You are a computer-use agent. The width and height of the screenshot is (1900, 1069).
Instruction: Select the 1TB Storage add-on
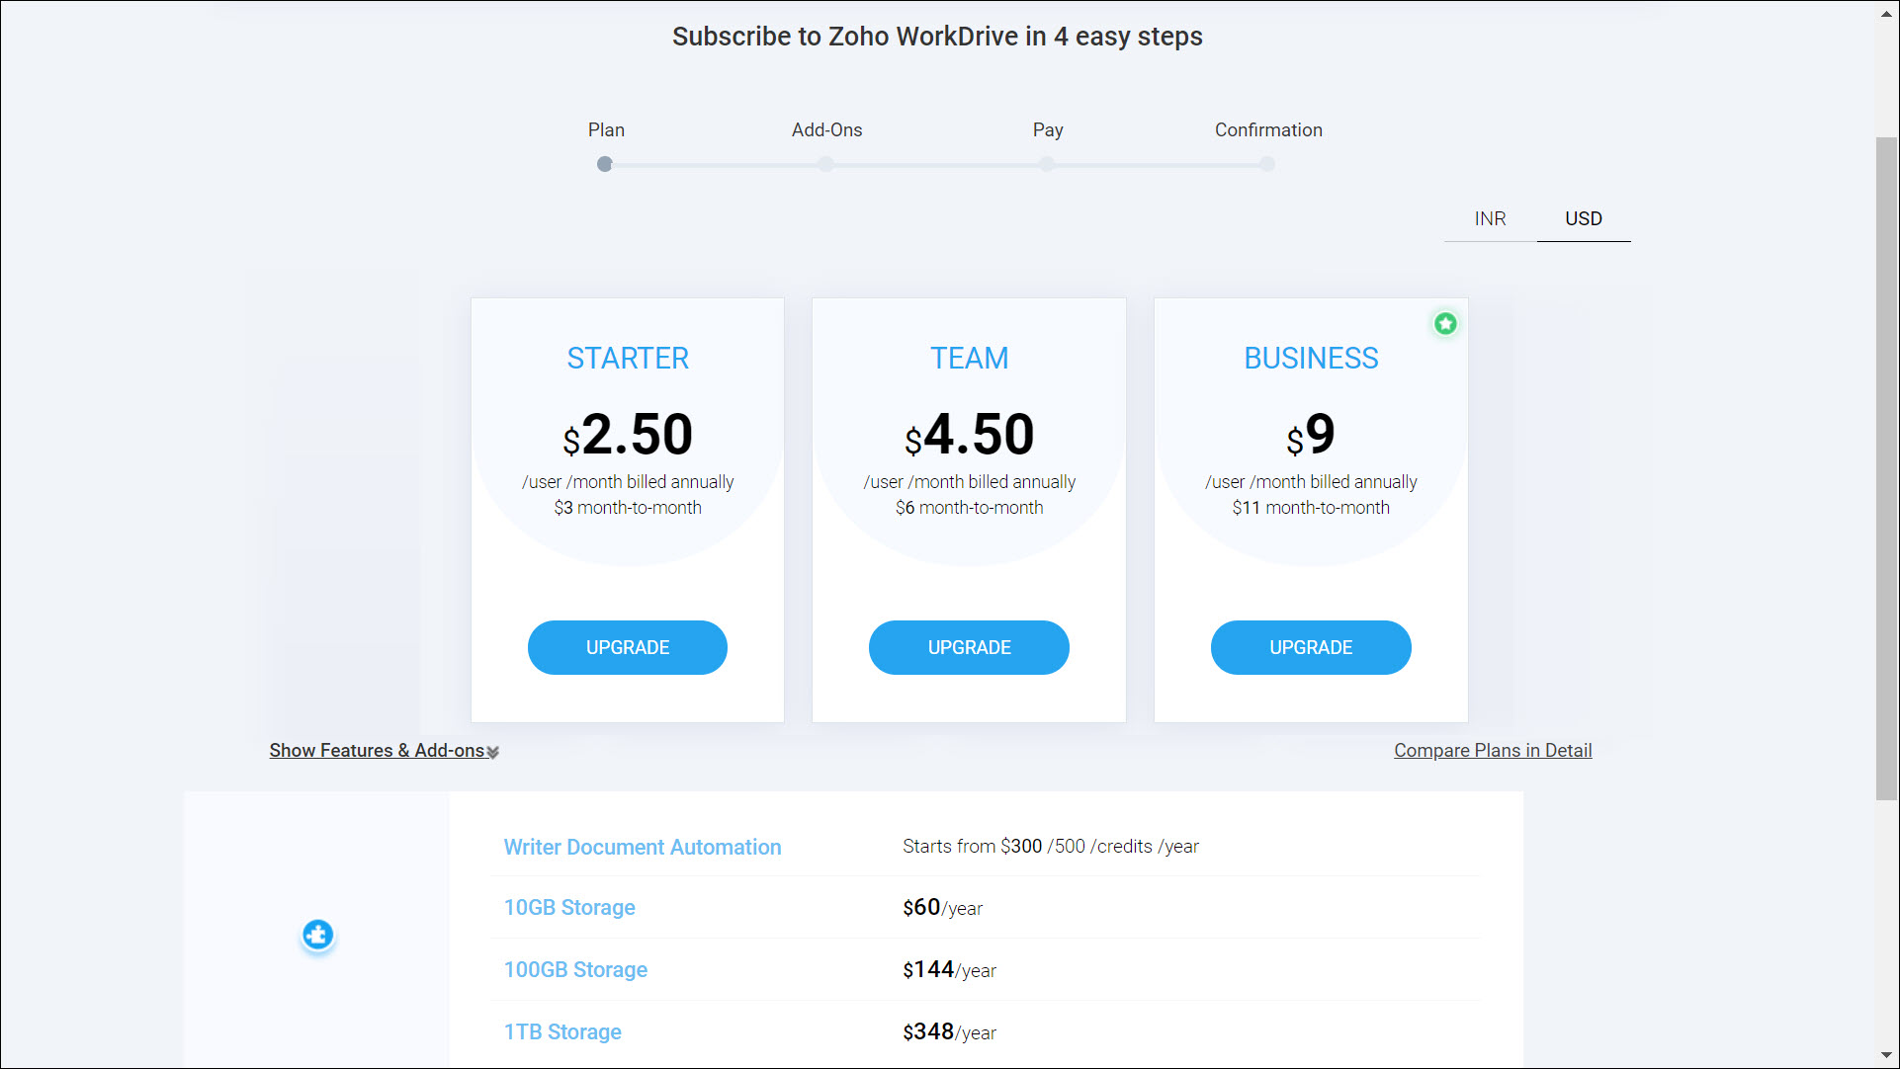(562, 1032)
